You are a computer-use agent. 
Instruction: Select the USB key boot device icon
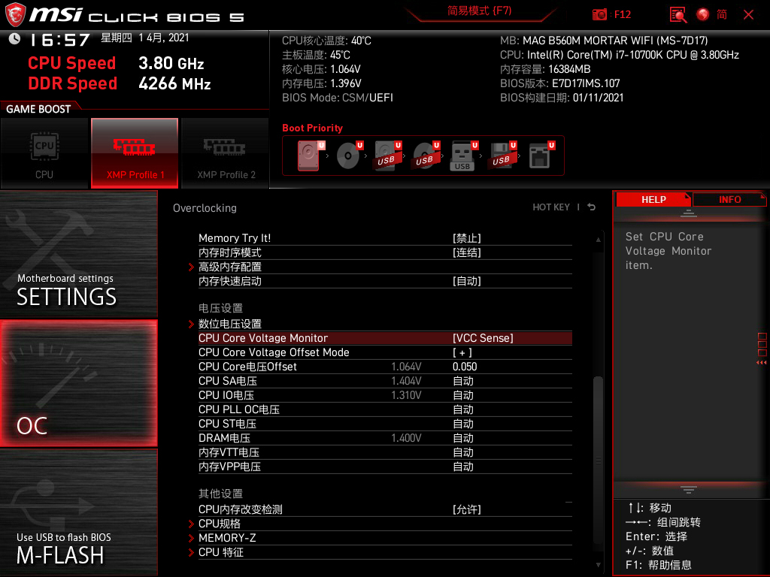(463, 156)
